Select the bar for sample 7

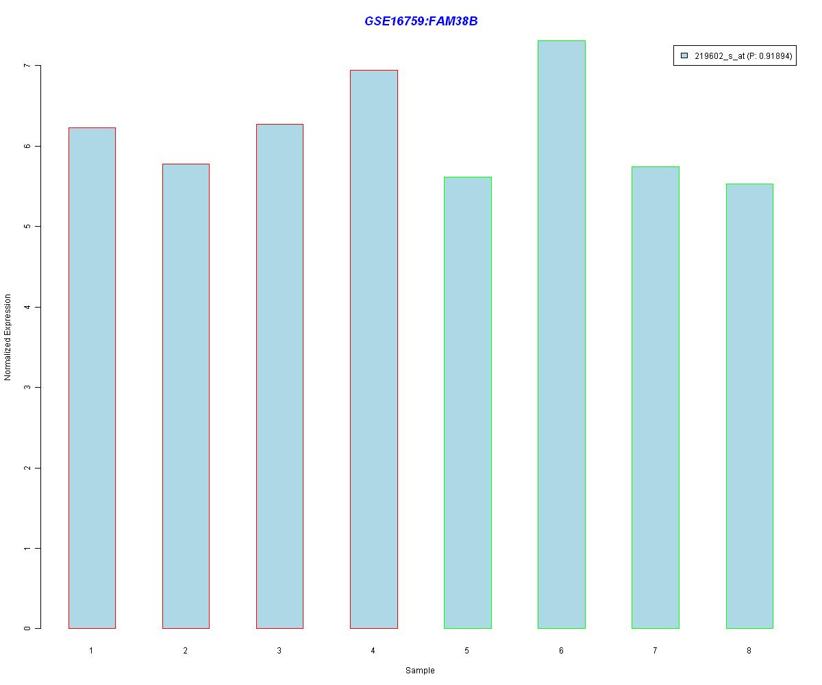(x=655, y=397)
